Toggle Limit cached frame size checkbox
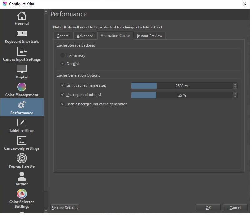The image size is (252, 215). pyautogui.click(x=62, y=85)
